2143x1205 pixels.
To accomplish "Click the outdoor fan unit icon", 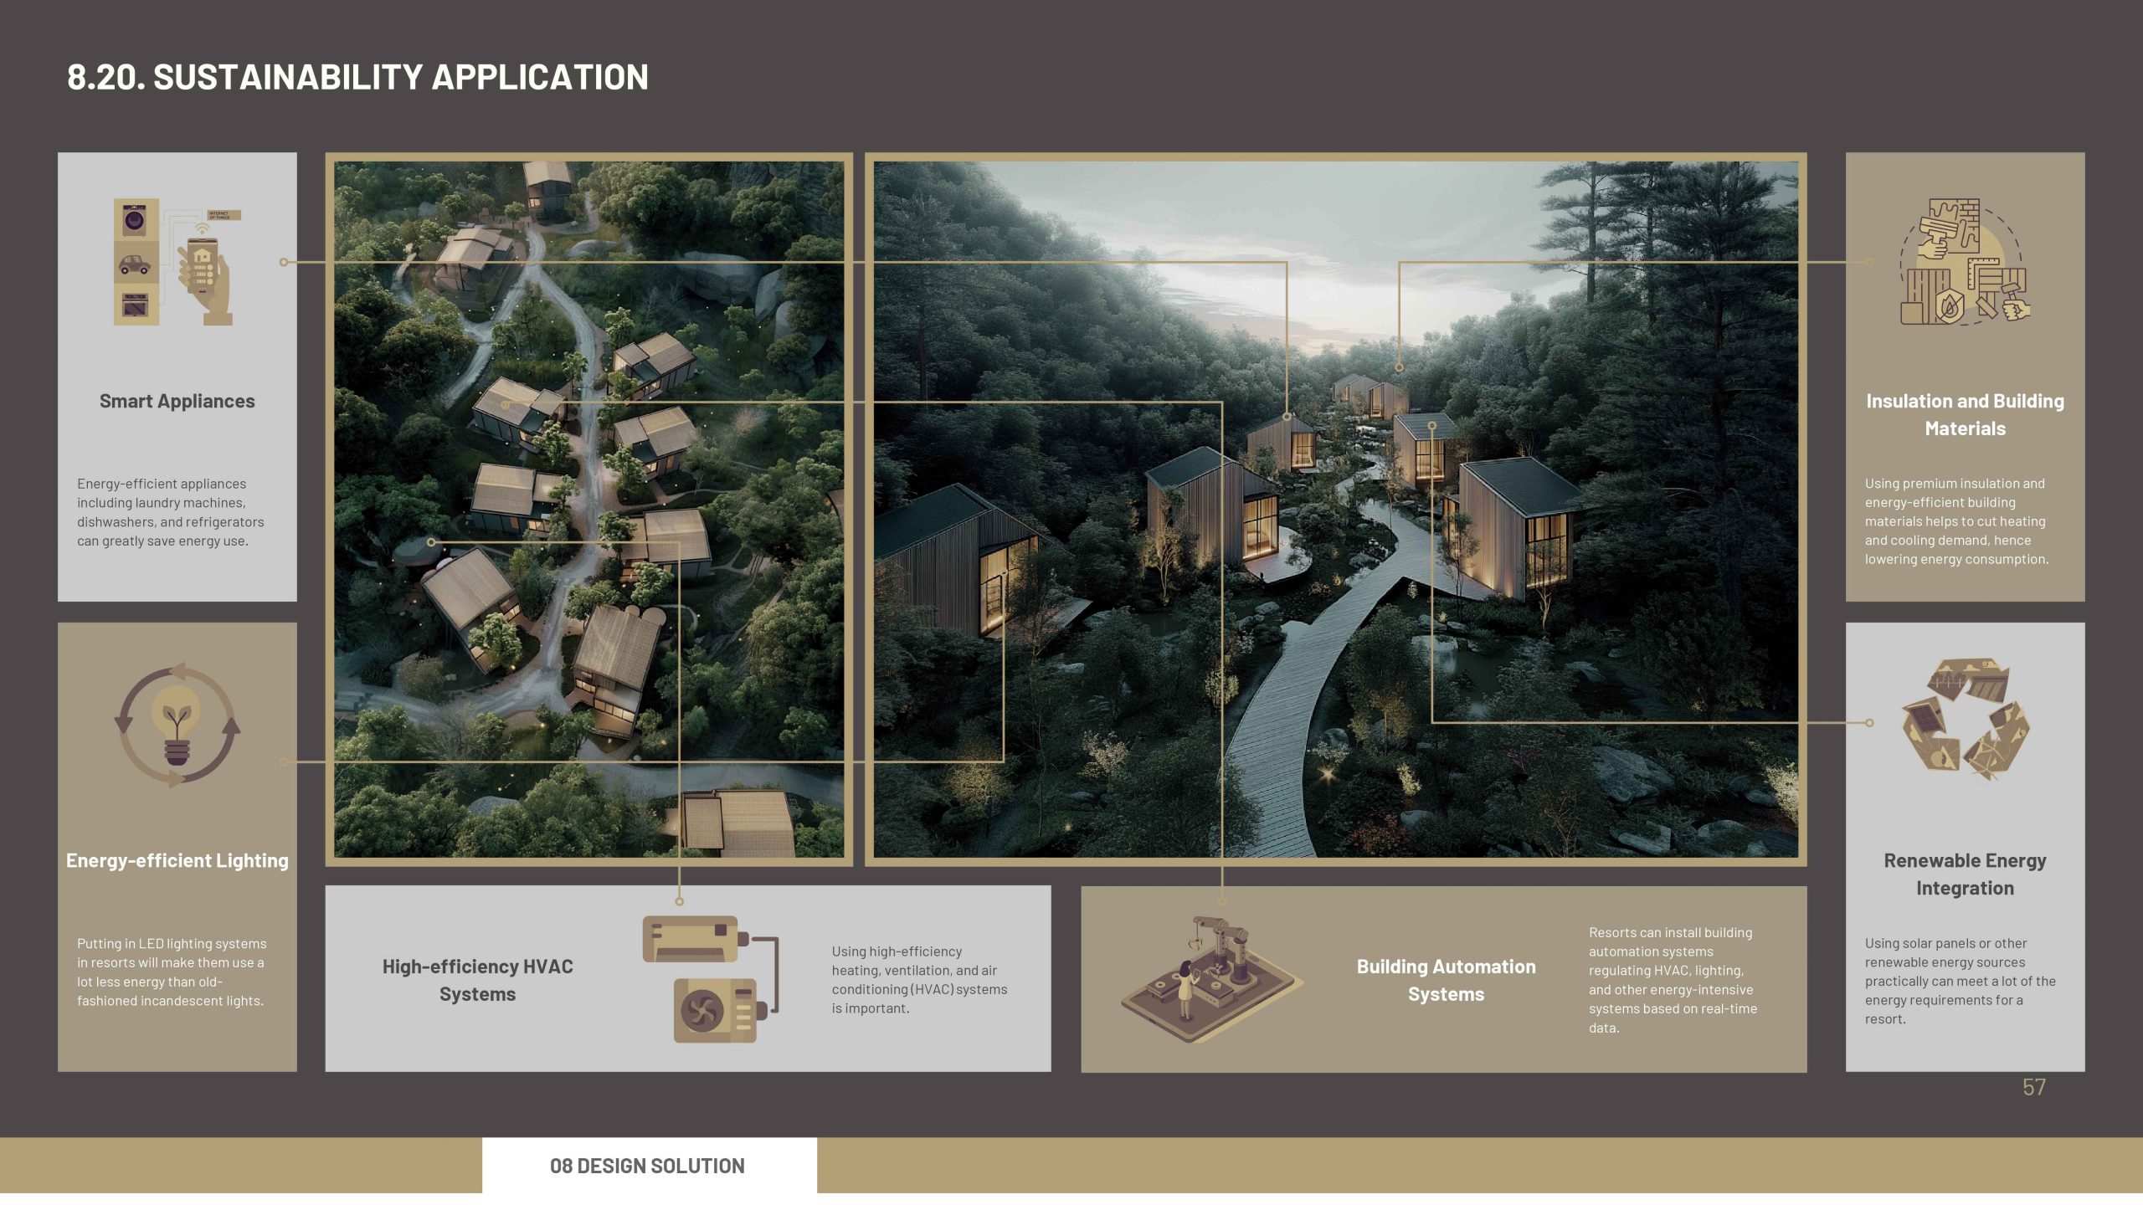I will [717, 1010].
